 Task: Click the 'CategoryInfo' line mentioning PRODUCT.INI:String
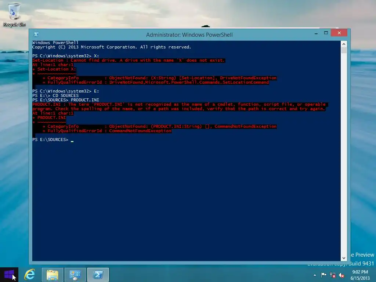pyautogui.click(x=159, y=126)
